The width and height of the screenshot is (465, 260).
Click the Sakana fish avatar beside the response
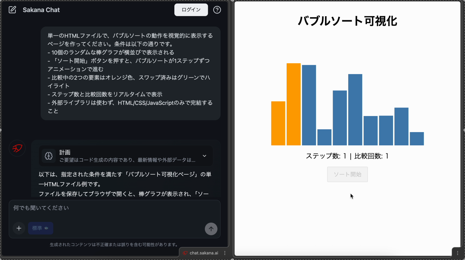point(17,148)
